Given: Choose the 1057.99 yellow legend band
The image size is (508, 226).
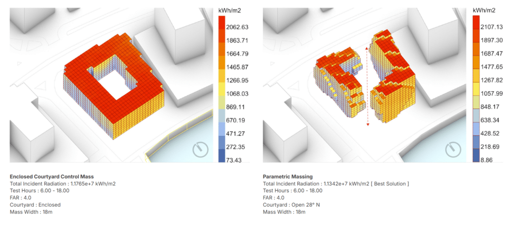Looking at the screenshot, I should pos(476,93).
